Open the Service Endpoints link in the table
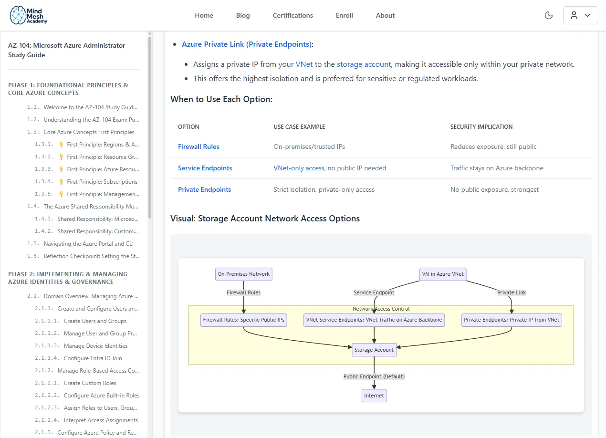The width and height of the screenshot is (606, 438). pos(205,168)
